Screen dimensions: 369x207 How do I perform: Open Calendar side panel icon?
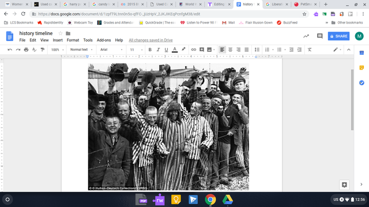coord(362,53)
